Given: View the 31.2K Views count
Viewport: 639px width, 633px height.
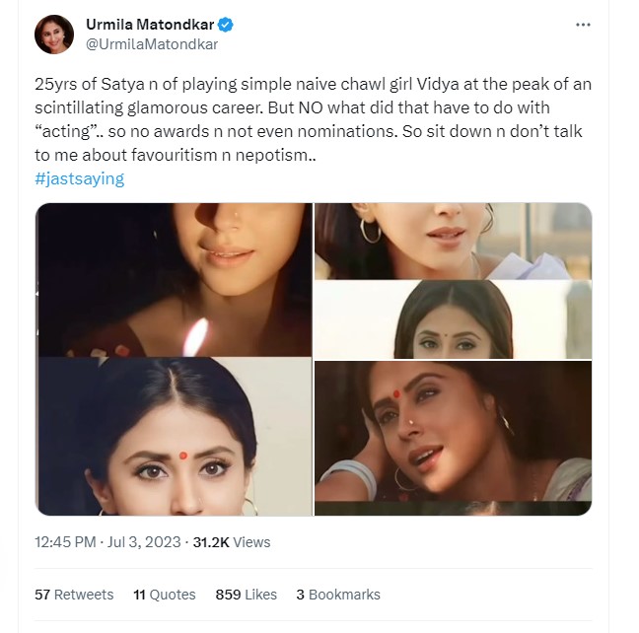Looking at the screenshot, I should point(231,542).
